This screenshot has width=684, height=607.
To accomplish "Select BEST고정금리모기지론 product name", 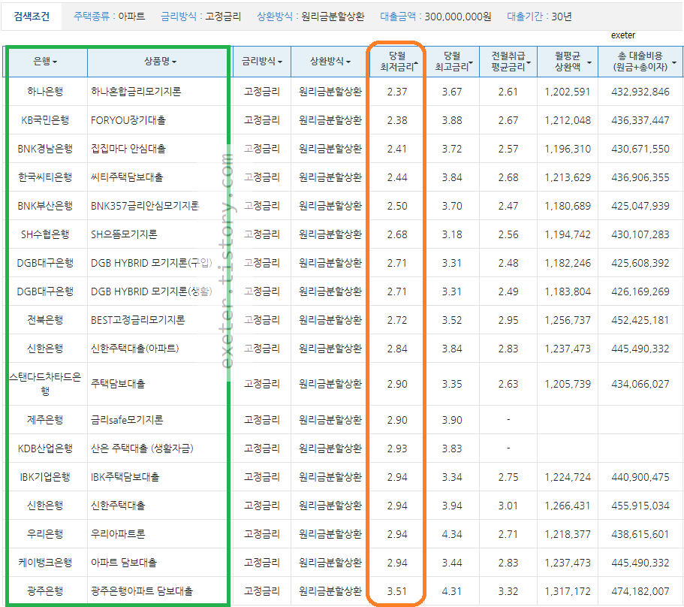I will [138, 320].
